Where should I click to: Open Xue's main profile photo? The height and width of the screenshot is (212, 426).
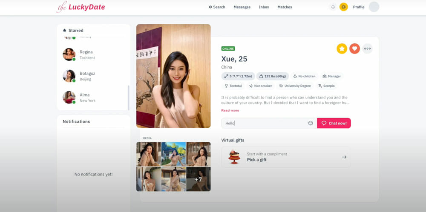tap(173, 76)
